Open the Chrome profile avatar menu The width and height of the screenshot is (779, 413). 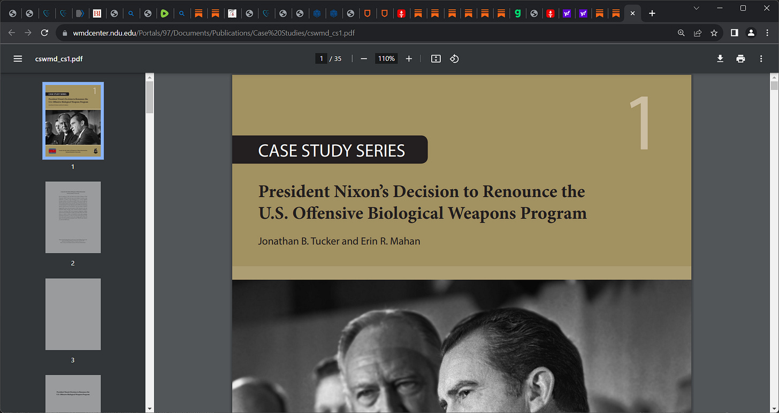[751, 33]
